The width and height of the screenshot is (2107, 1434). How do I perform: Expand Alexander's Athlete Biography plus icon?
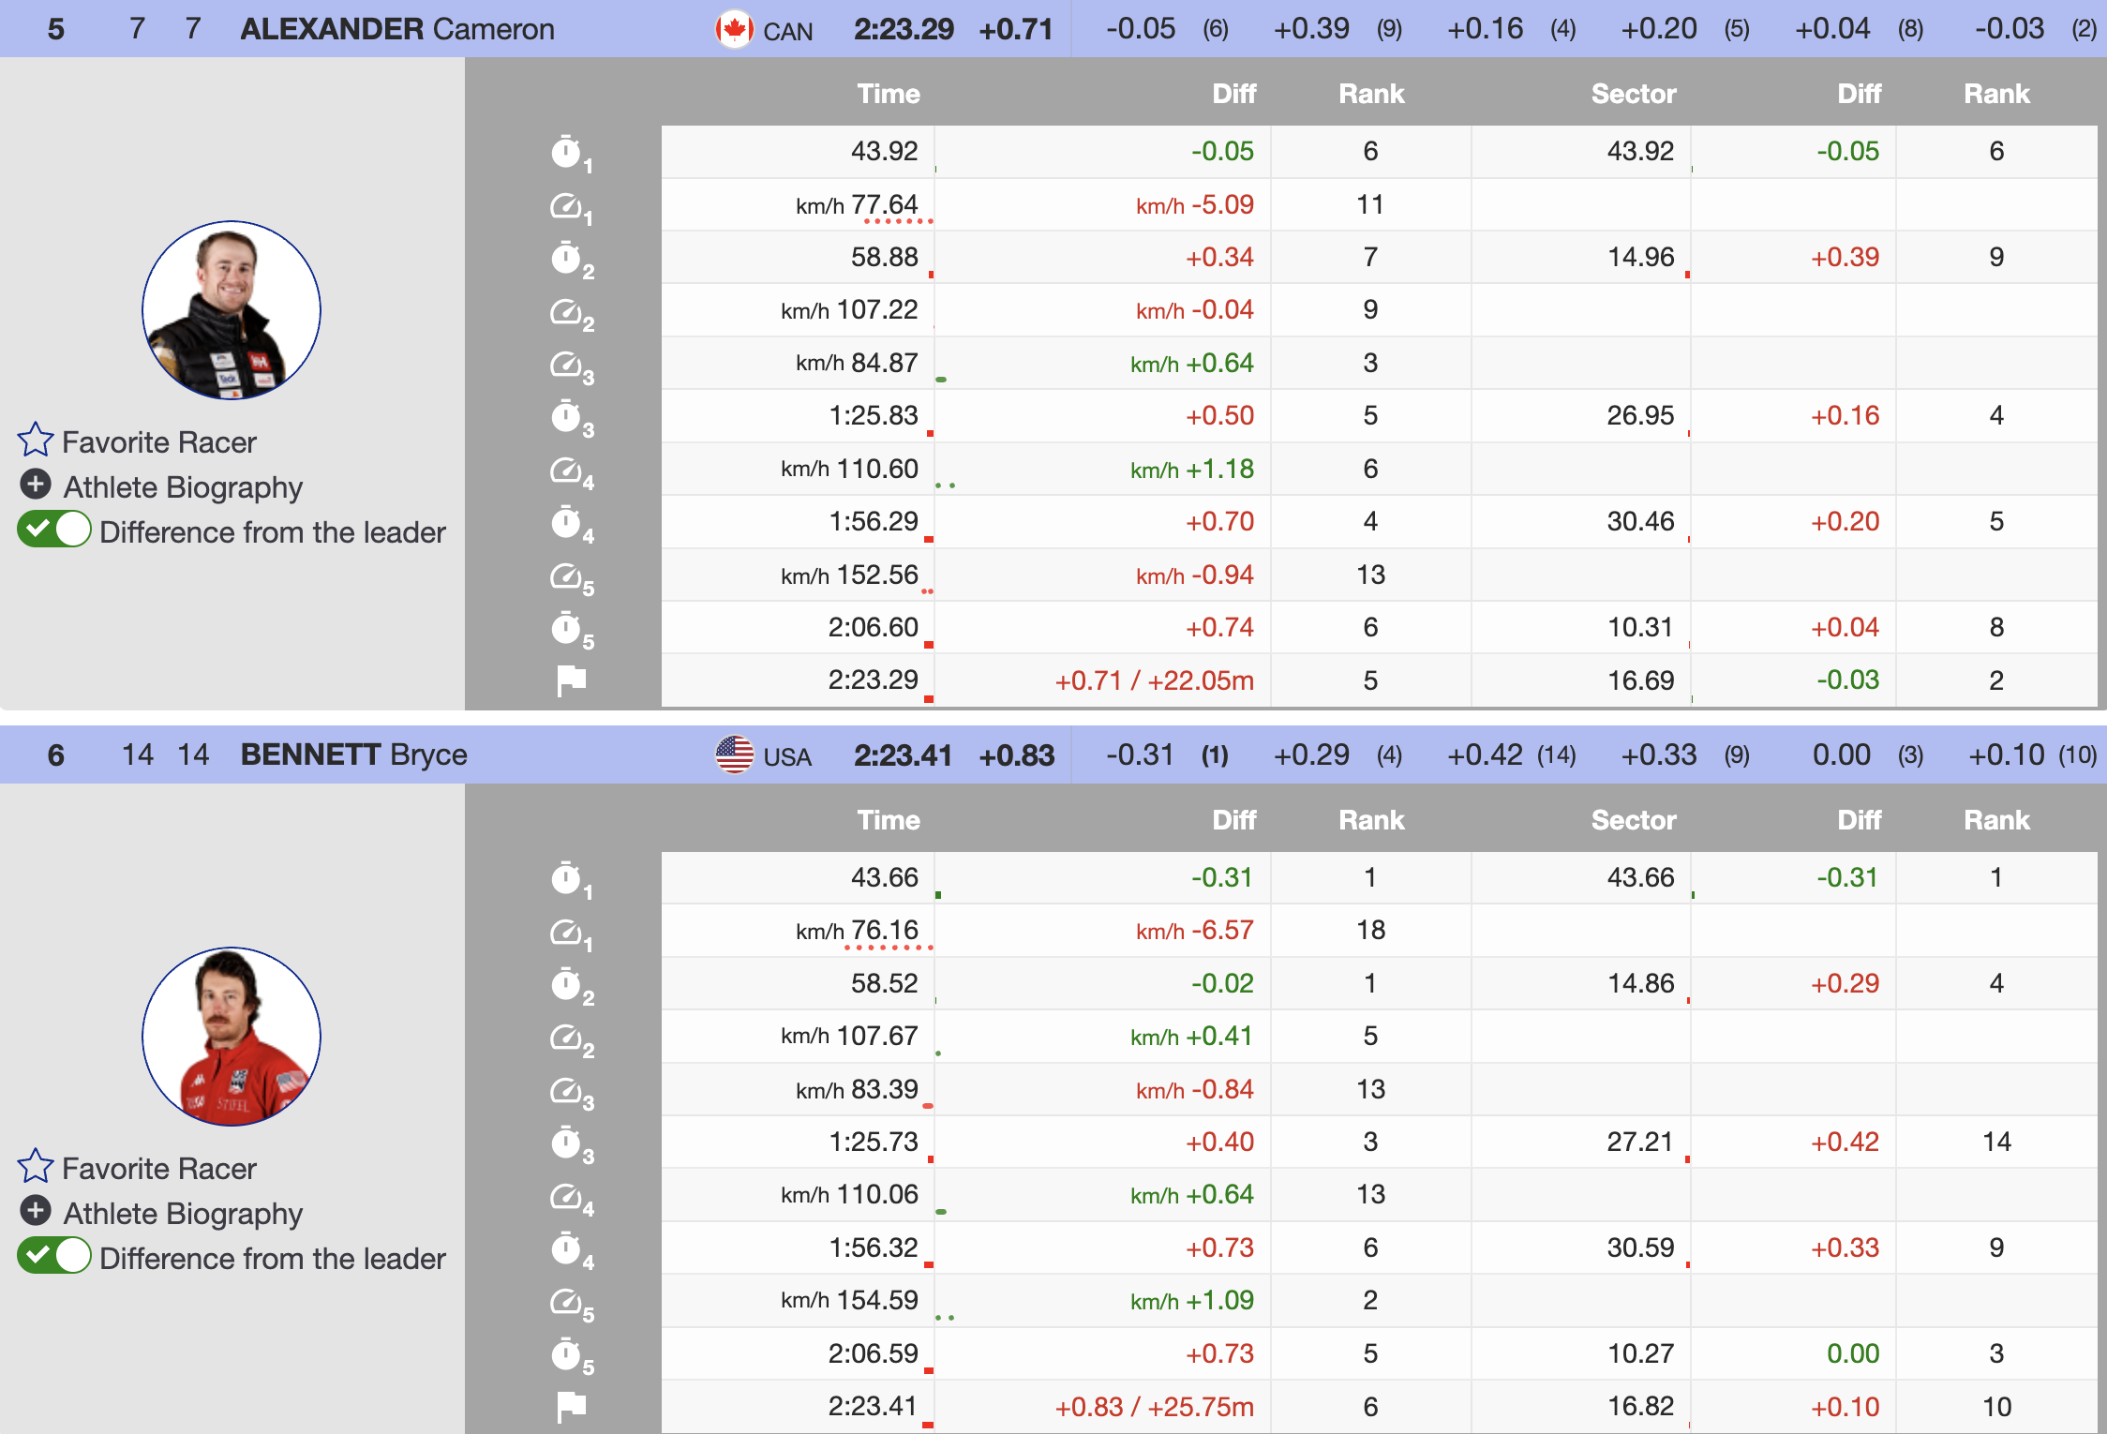click(x=36, y=485)
